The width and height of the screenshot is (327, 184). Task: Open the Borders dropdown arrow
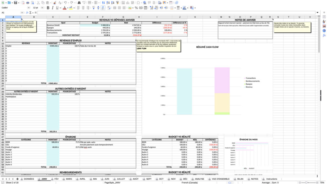[x=175, y=8]
